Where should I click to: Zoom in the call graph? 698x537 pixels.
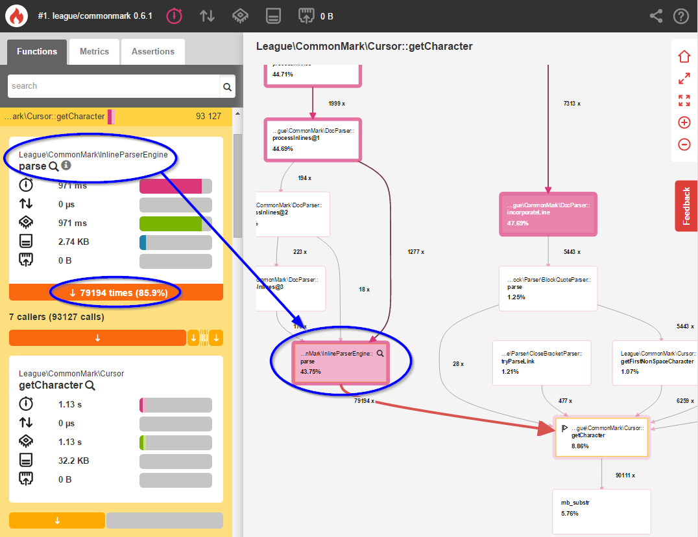click(x=684, y=122)
